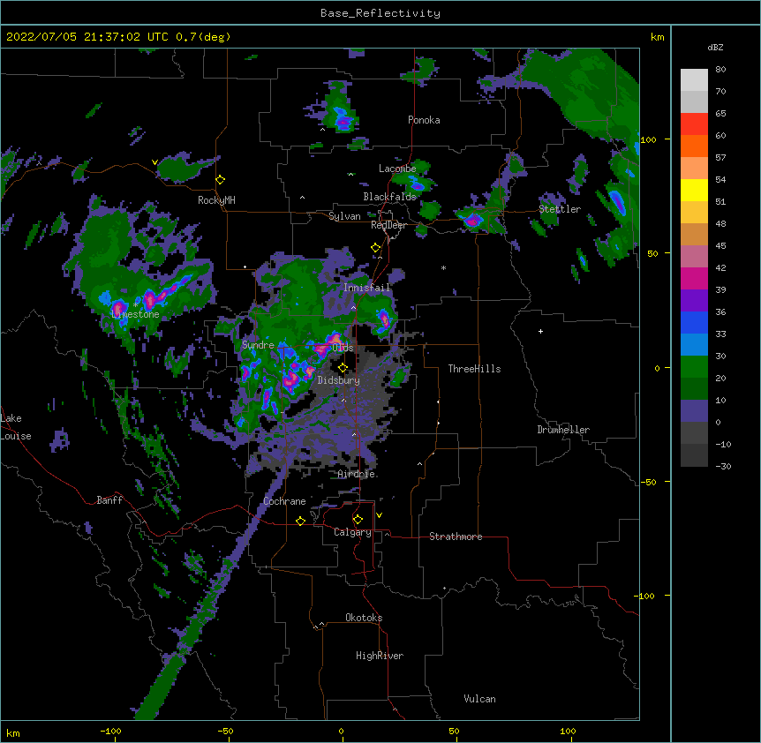761x743 pixels.
Task: Click the km unit label at top right
Action: coord(658,37)
